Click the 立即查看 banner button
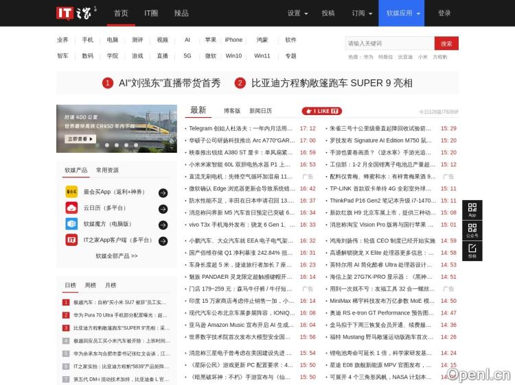515x385 pixels. (x=80, y=139)
